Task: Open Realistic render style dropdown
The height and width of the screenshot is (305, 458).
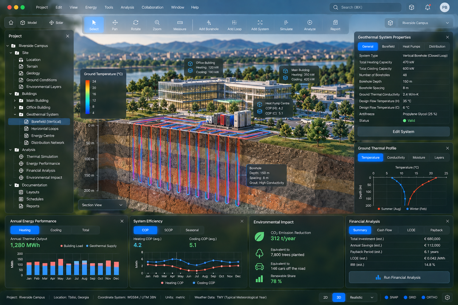Action: [362, 297]
